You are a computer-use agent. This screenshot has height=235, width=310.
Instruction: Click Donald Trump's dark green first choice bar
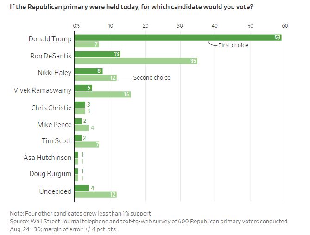(x=177, y=38)
